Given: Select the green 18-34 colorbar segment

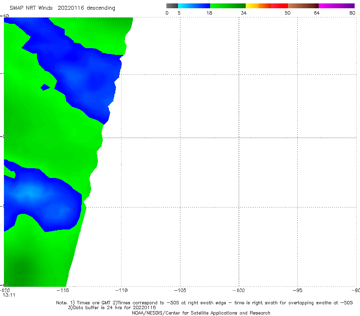Looking at the screenshot, I should tap(228, 6).
